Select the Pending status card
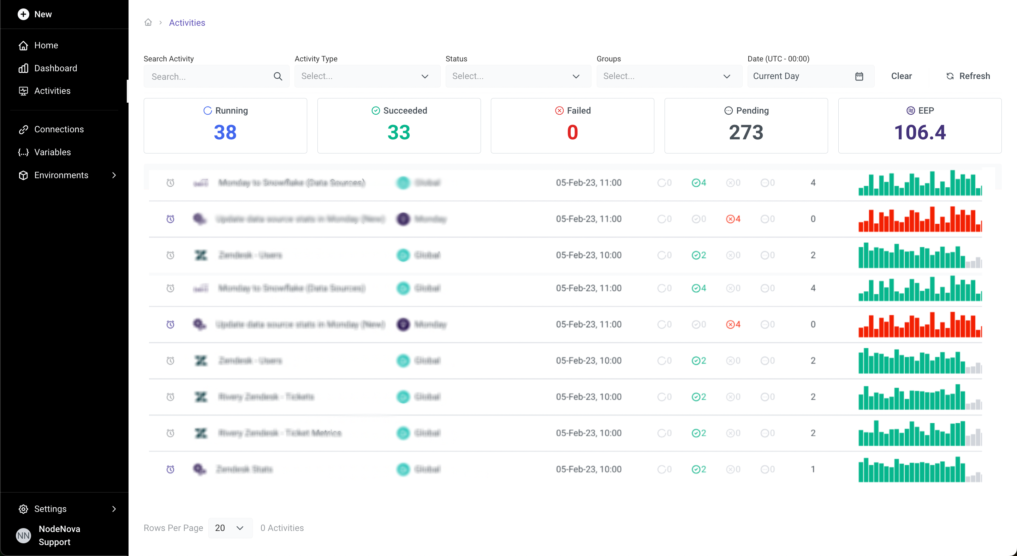 746,125
